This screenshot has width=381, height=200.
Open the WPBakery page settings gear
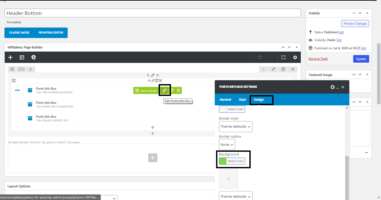[x=295, y=57]
